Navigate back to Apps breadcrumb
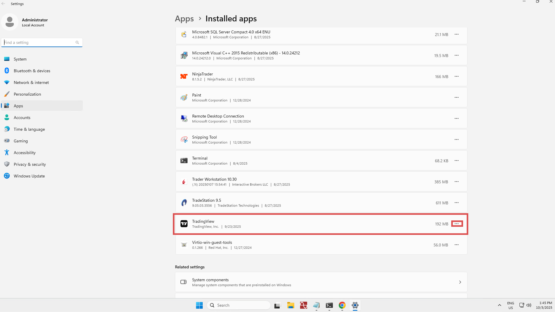The height and width of the screenshot is (312, 555). click(184, 19)
